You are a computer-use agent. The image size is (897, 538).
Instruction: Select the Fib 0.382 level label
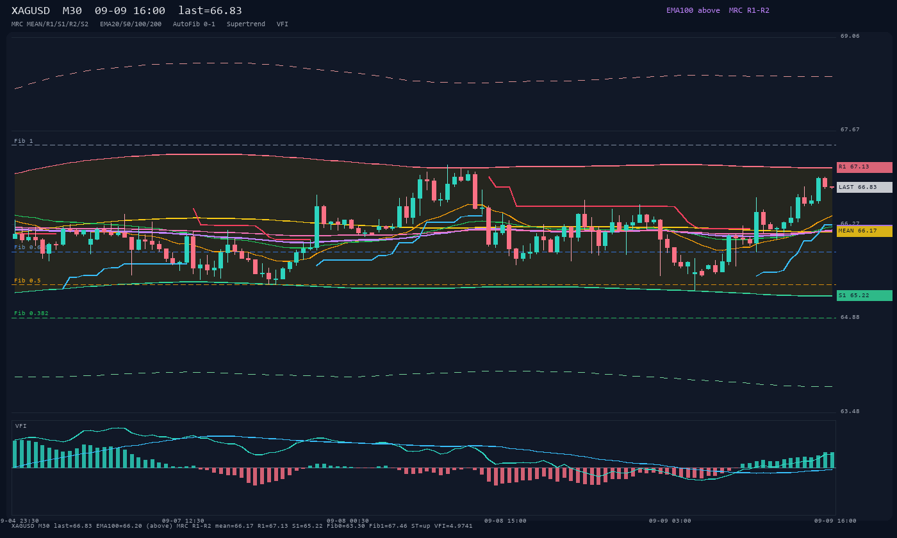[31, 313]
